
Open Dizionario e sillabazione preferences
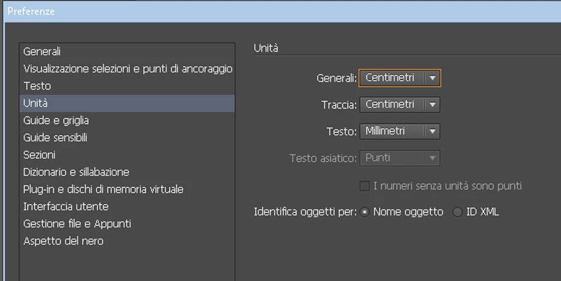tap(127, 172)
